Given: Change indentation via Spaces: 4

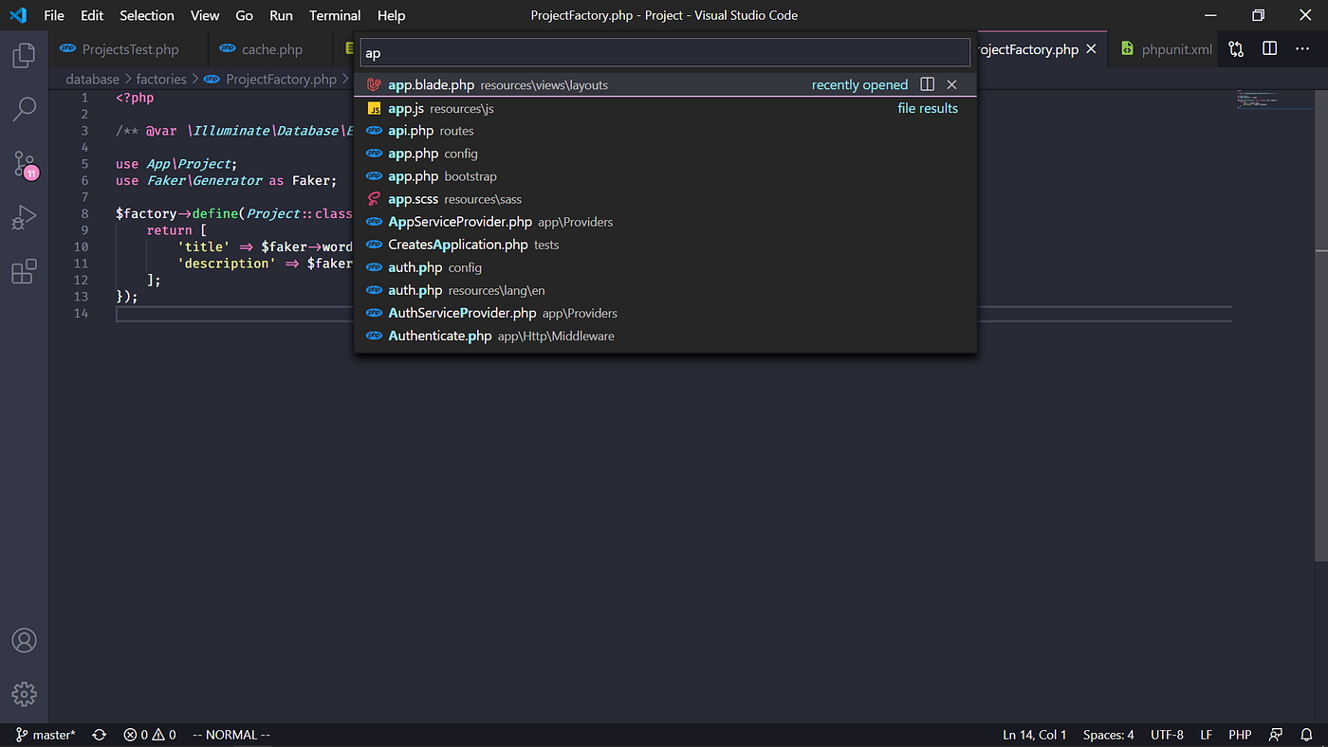Looking at the screenshot, I should pos(1108,735).
